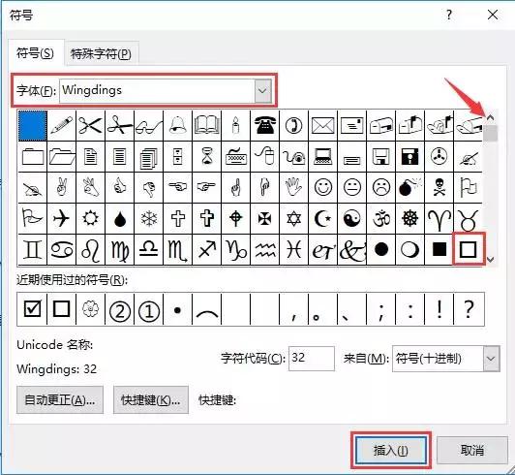Choose the airplane symbol
Screen dimensions: 515x475
[61, 218]
